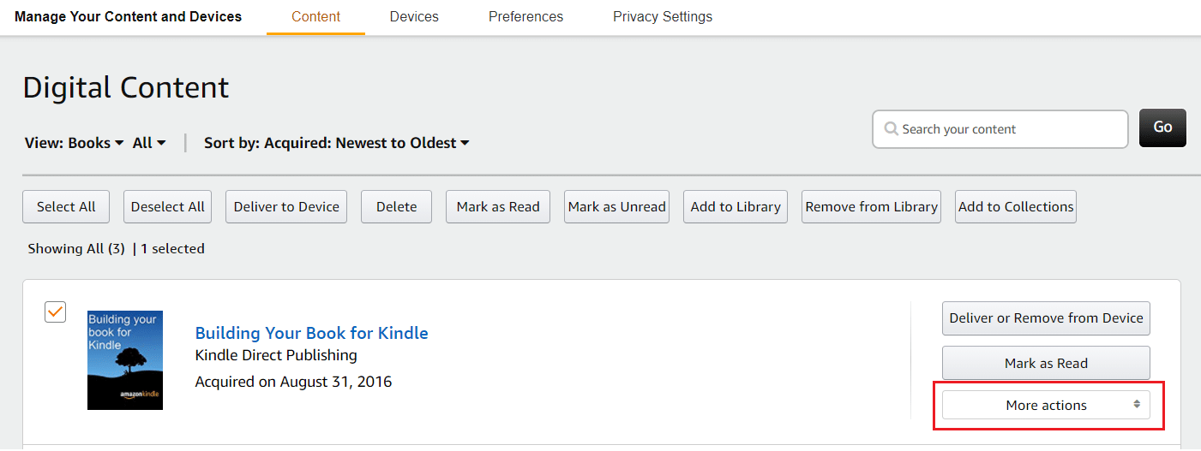The image size is (1201, 451).
Task: Uncheck the Building Your Book checkbox
Action: click(x=55, y=312)
